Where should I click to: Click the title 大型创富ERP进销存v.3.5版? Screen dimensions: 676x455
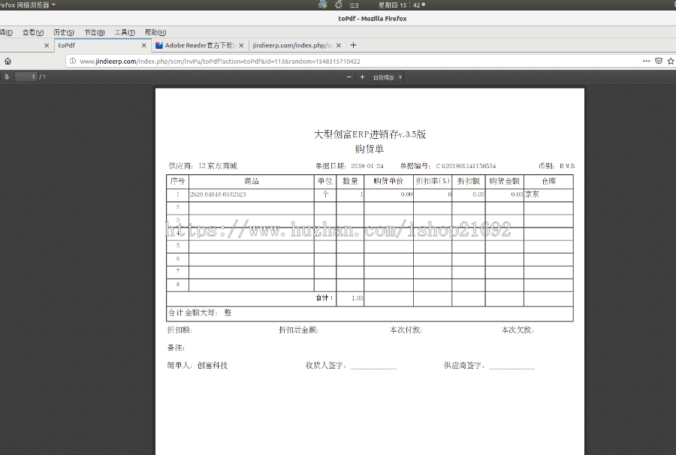coord(370,134)
